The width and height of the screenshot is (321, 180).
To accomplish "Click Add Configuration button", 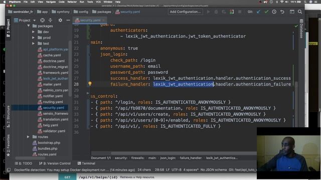I will (185, 12).
